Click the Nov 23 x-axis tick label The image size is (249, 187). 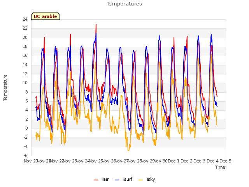click(x=70, y=161)
